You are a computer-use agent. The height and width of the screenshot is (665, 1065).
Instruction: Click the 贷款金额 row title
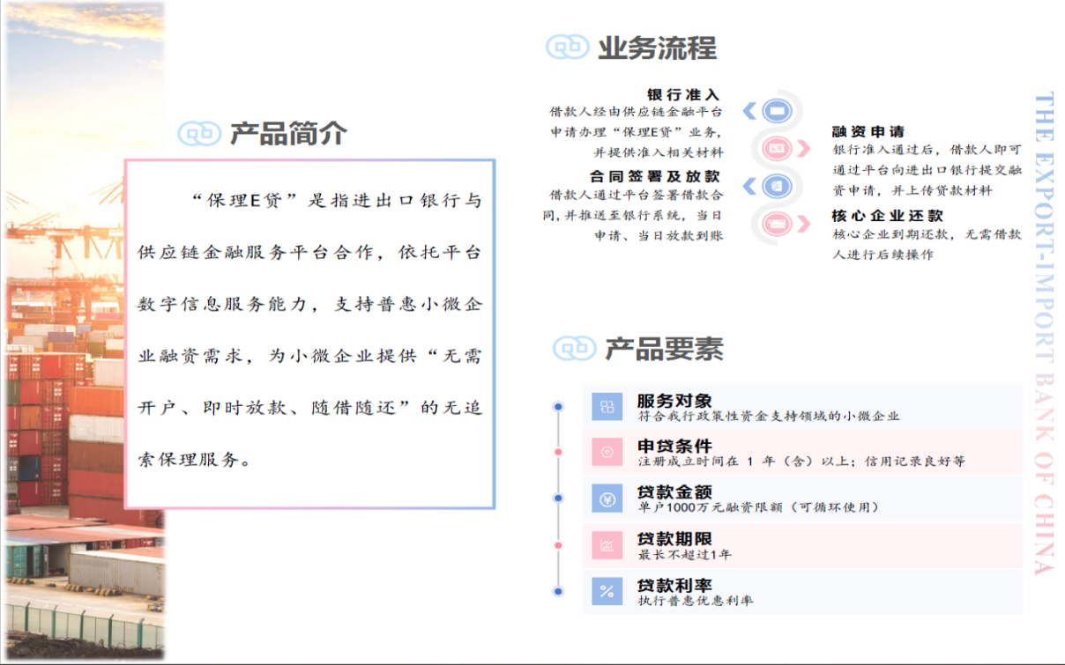pyautogui.click(x=674, y=492)
